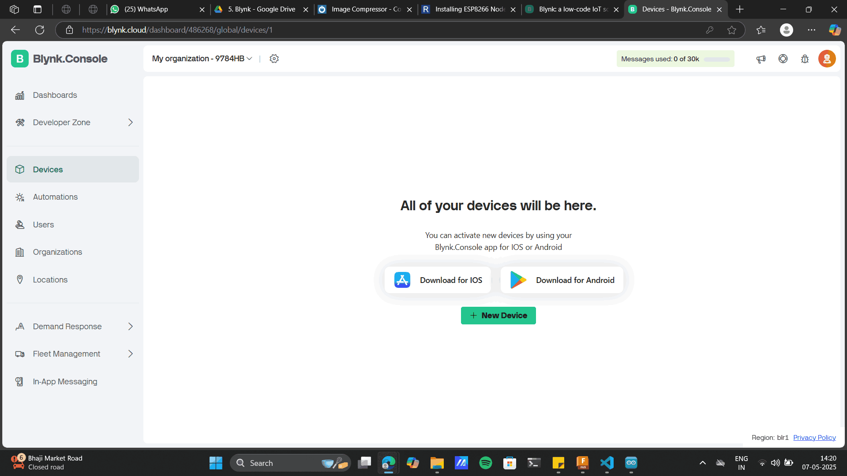Select Devices in the sidebar
This screenshot has width=847, height=476.
tap(73, 169)
